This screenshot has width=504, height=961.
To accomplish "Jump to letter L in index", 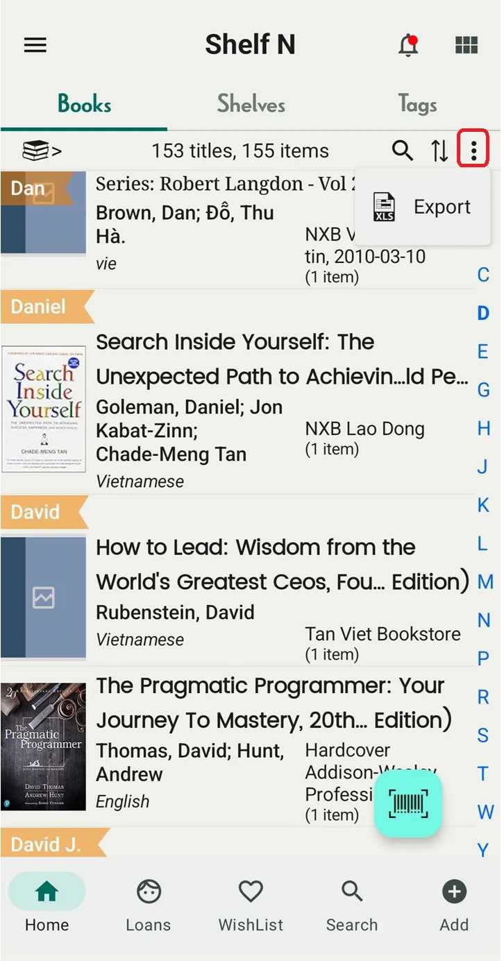I will click(484, 543).
